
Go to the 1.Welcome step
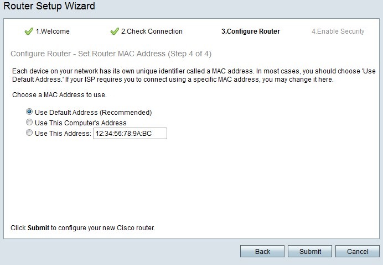click(53, 31)
